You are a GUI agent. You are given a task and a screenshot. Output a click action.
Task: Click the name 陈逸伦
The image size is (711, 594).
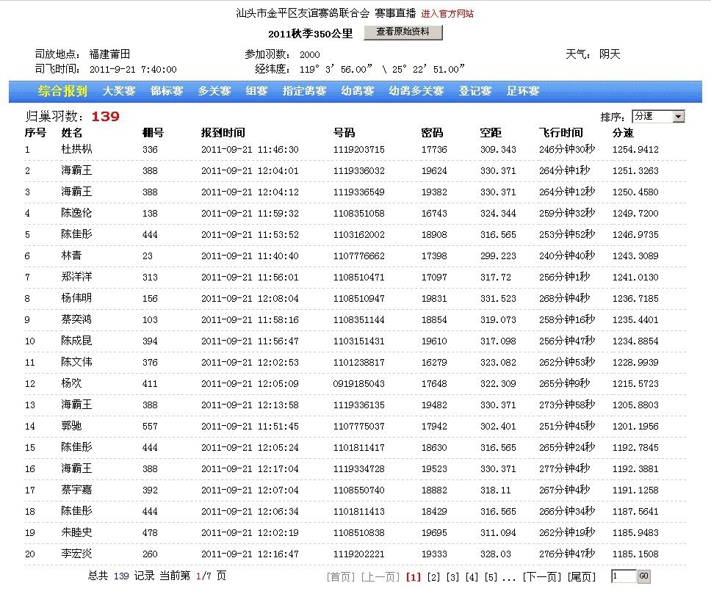(76, 213)
